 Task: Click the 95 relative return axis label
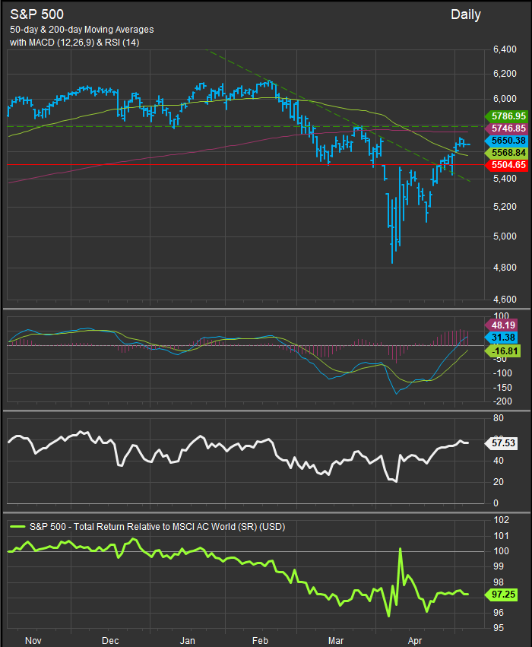pyautogui.click(x=499, y=627)
